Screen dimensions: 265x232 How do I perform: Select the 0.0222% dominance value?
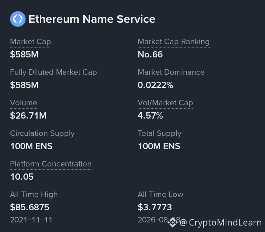(155, 85)
